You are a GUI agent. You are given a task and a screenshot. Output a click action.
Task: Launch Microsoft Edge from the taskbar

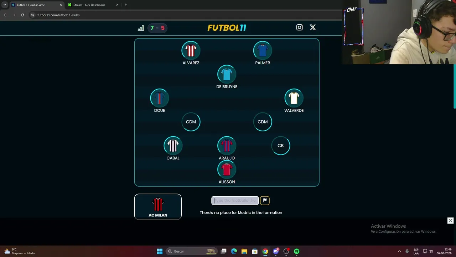pos(234,251)
